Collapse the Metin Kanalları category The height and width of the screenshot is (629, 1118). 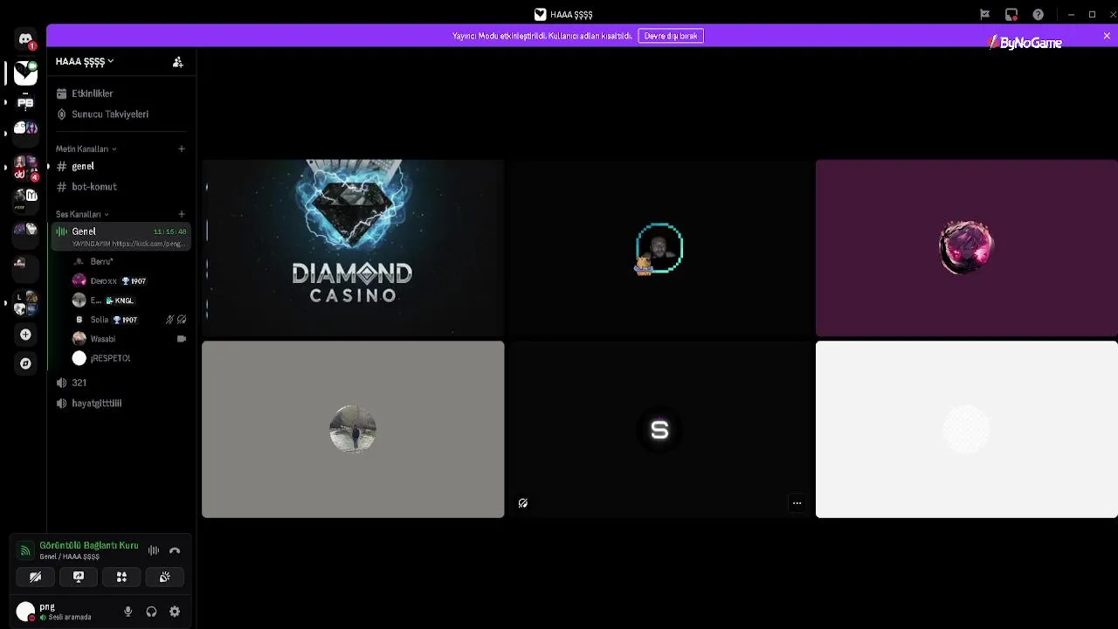[x=86, y=149]
